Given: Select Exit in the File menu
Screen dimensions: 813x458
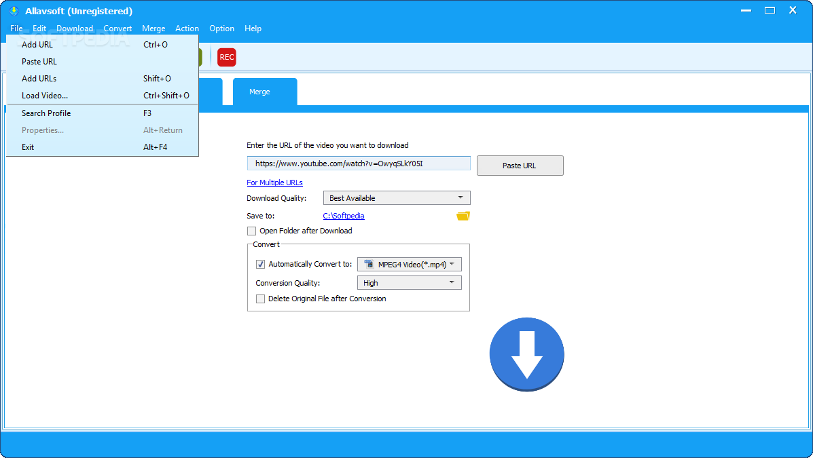Looking at the screenshot, I should (102, 147).
